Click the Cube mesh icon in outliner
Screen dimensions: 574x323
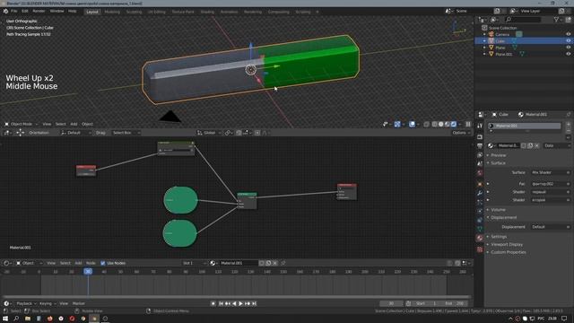(491, 41)
